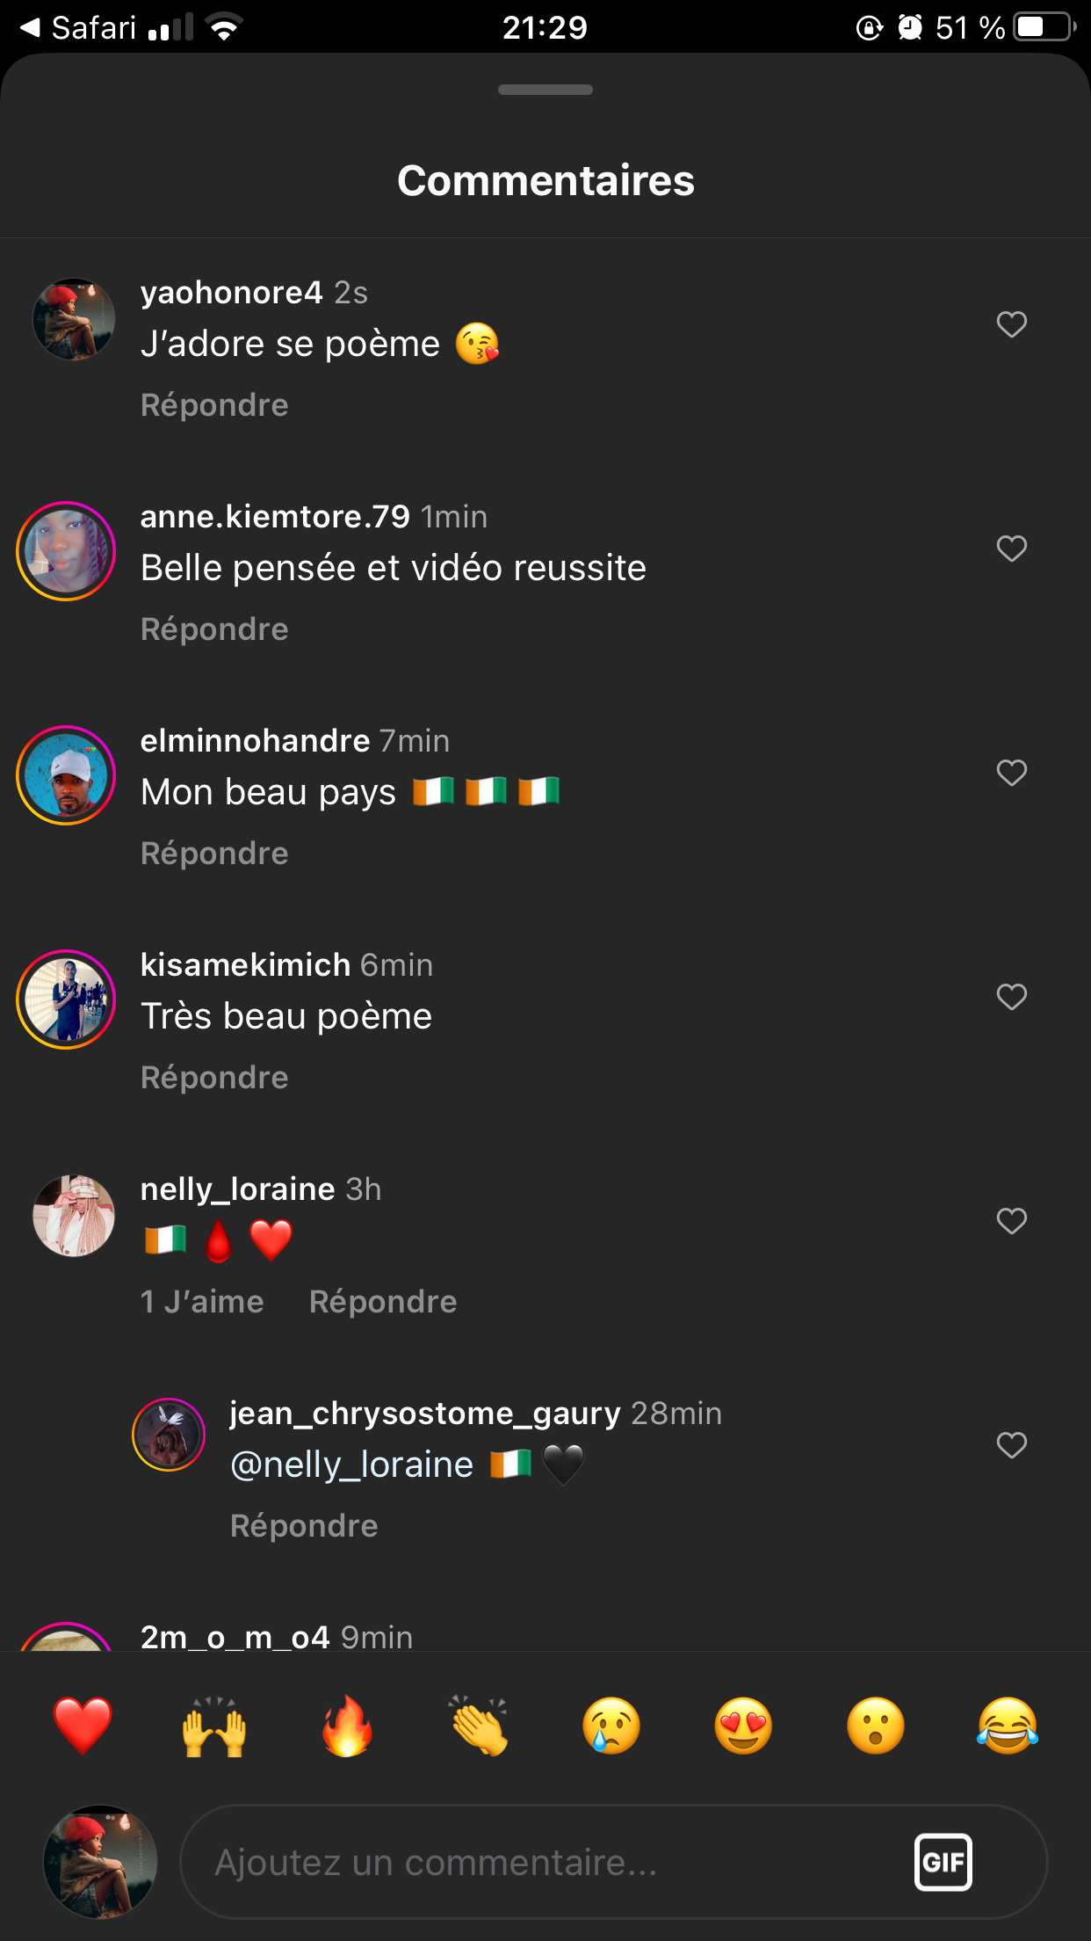The height and width of the screenshot is (1941, 1091).
Task: Open the GIF picker
Action: [x=943, y=1862]
